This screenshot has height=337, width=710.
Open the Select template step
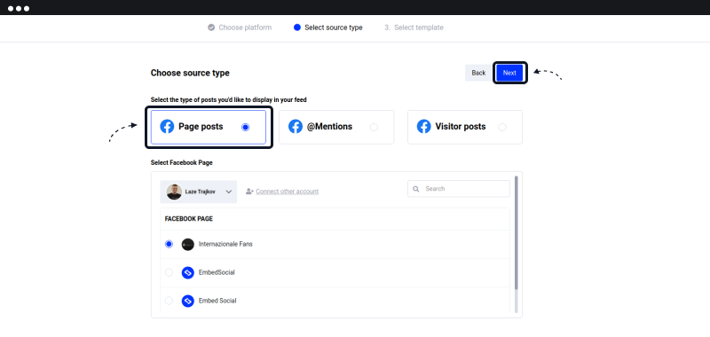[414, 27]
